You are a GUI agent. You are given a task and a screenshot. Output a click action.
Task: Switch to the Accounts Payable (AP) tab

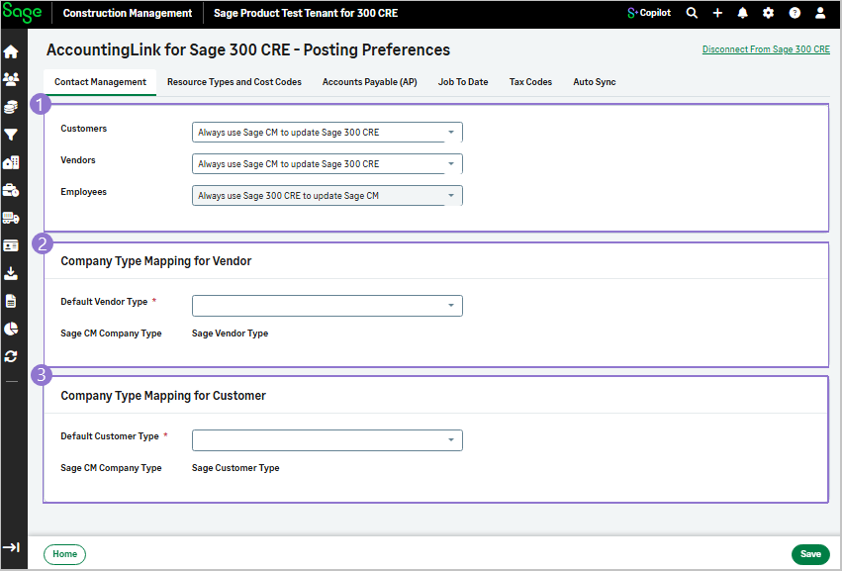369,82
